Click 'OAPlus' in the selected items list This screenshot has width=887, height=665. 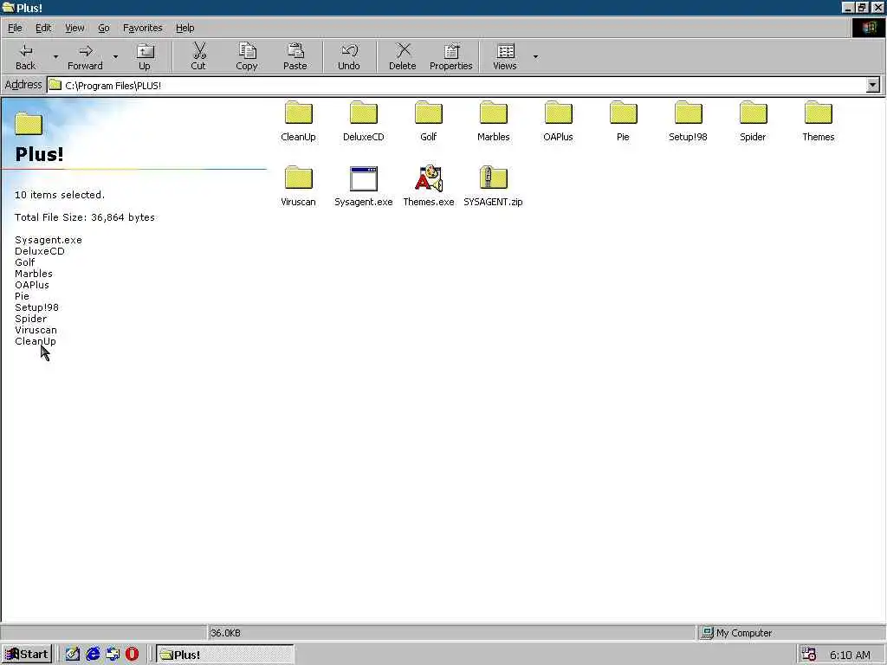coord(32,285)
